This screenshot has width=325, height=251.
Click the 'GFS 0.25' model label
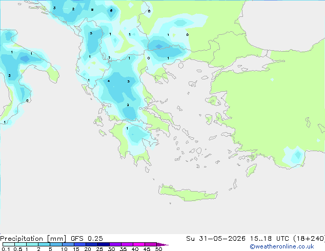point(87,239)
